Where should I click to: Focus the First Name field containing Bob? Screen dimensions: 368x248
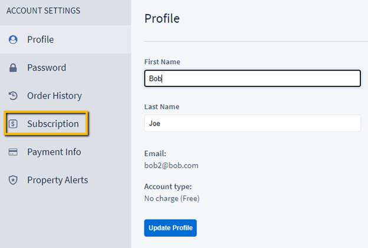(x=252, y=78)
